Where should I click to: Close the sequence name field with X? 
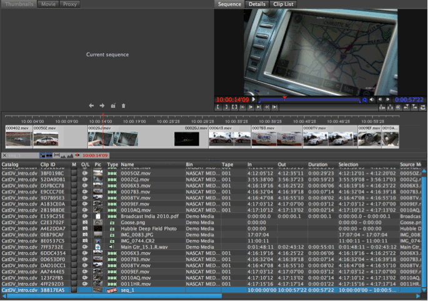(4, 155)
